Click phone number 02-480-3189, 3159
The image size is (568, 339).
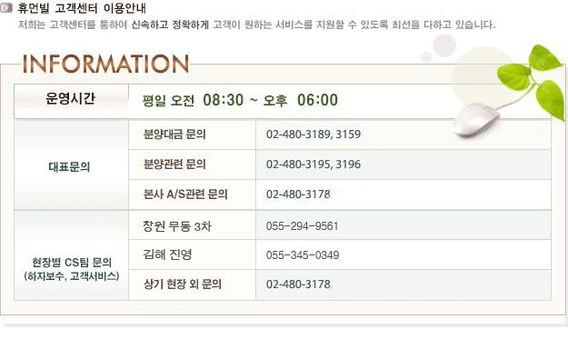click(x=314, y=135)
